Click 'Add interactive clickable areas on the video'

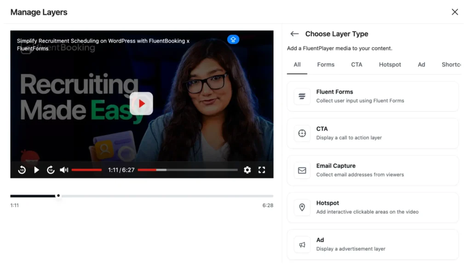(368, 212)
